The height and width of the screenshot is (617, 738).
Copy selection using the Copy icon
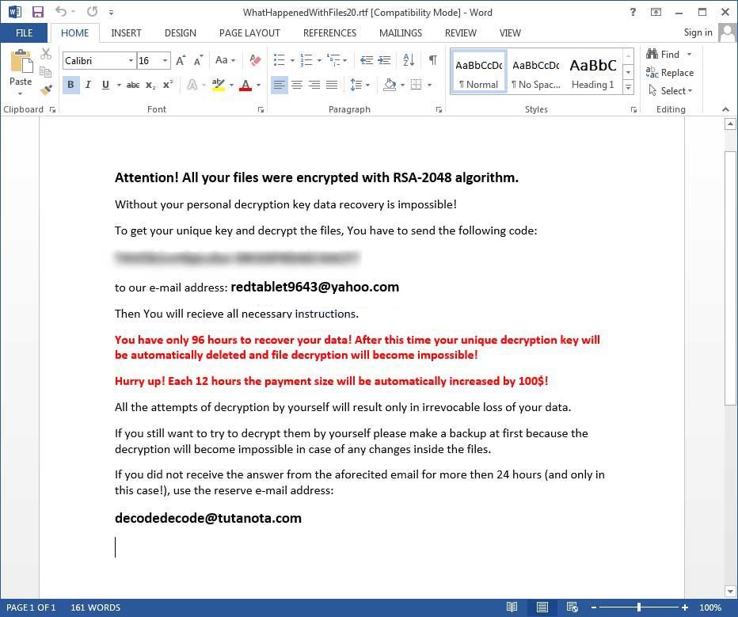(46, 71)
